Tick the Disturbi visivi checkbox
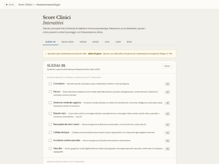The width and height of the screenshot is (219, 164). 50,113
